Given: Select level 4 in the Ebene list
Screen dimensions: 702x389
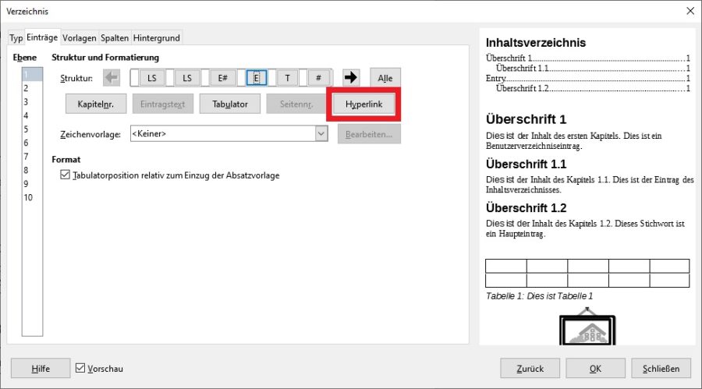Looking at the screenshot, I should (32, 115).
